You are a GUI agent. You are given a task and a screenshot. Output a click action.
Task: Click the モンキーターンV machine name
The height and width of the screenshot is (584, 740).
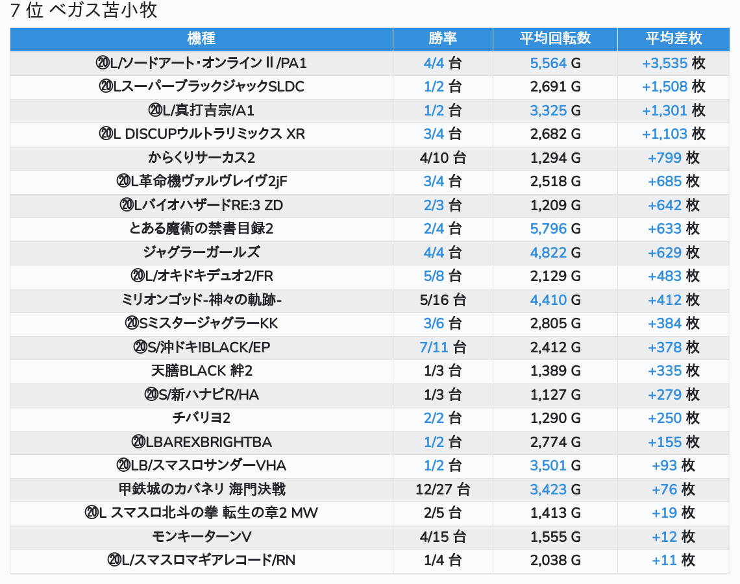(x=201, y=537)
